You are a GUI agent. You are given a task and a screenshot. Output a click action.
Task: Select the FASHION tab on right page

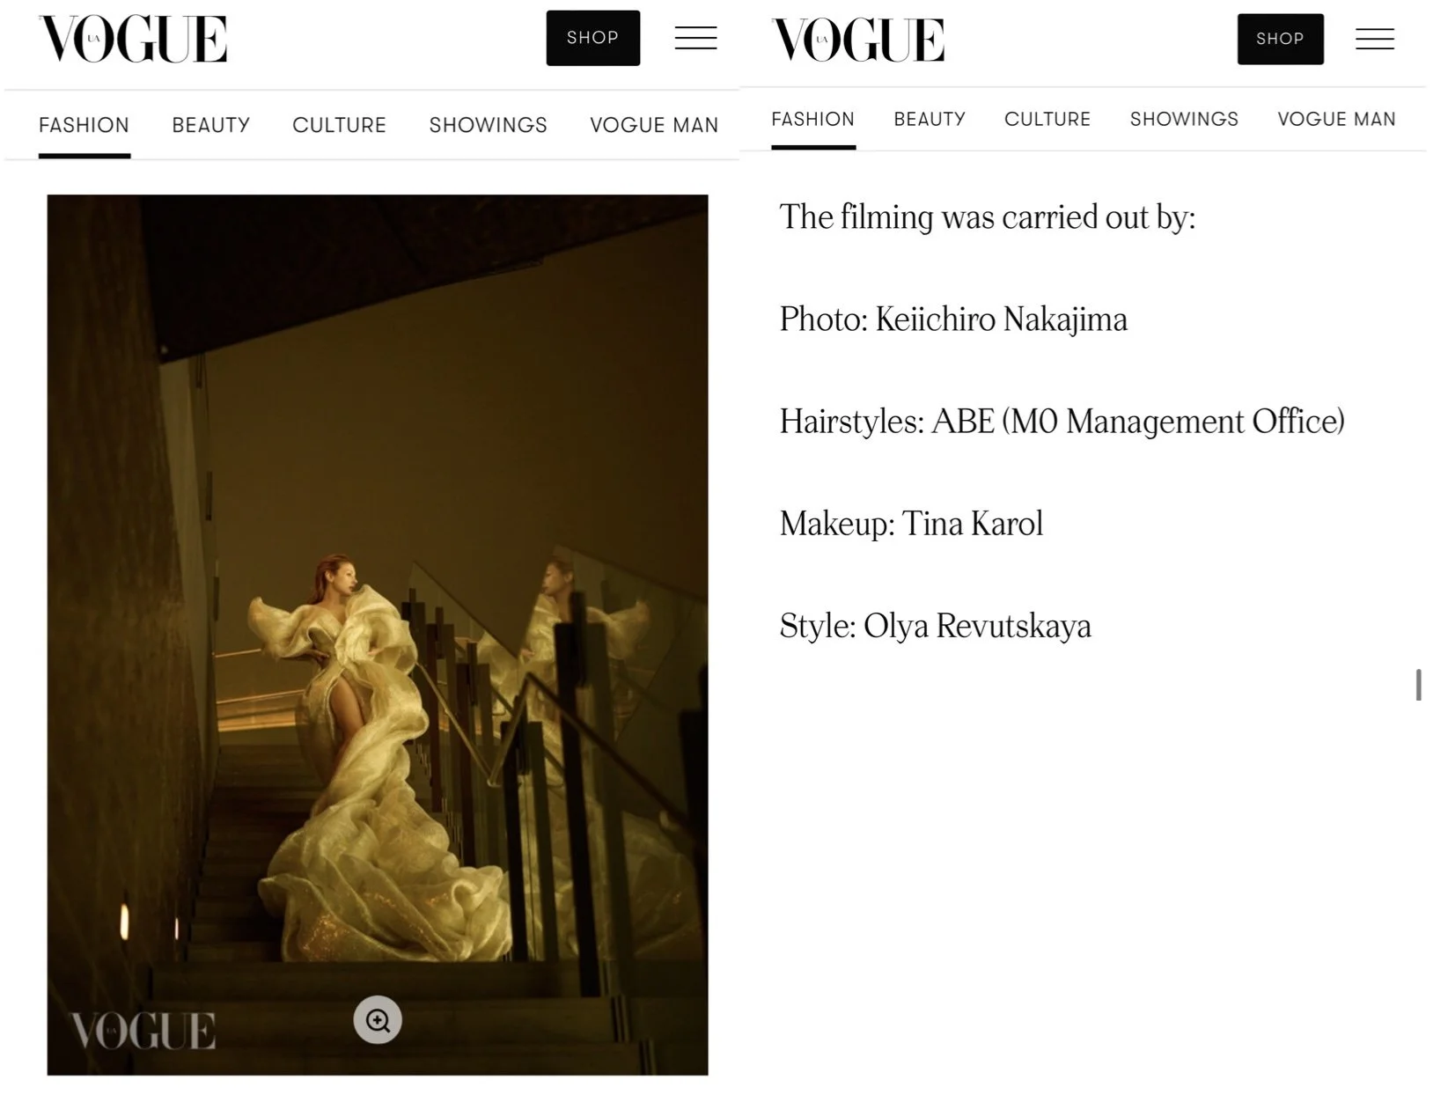[x=812, y=119]
